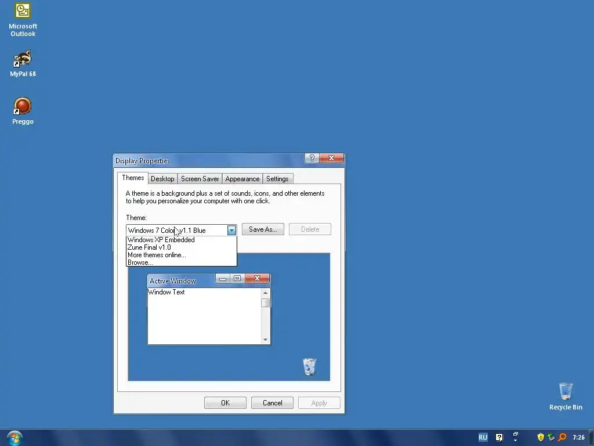Click the preview scrollbar thumb
Viewport: 594px width, 446px height.
click(265, 303)
